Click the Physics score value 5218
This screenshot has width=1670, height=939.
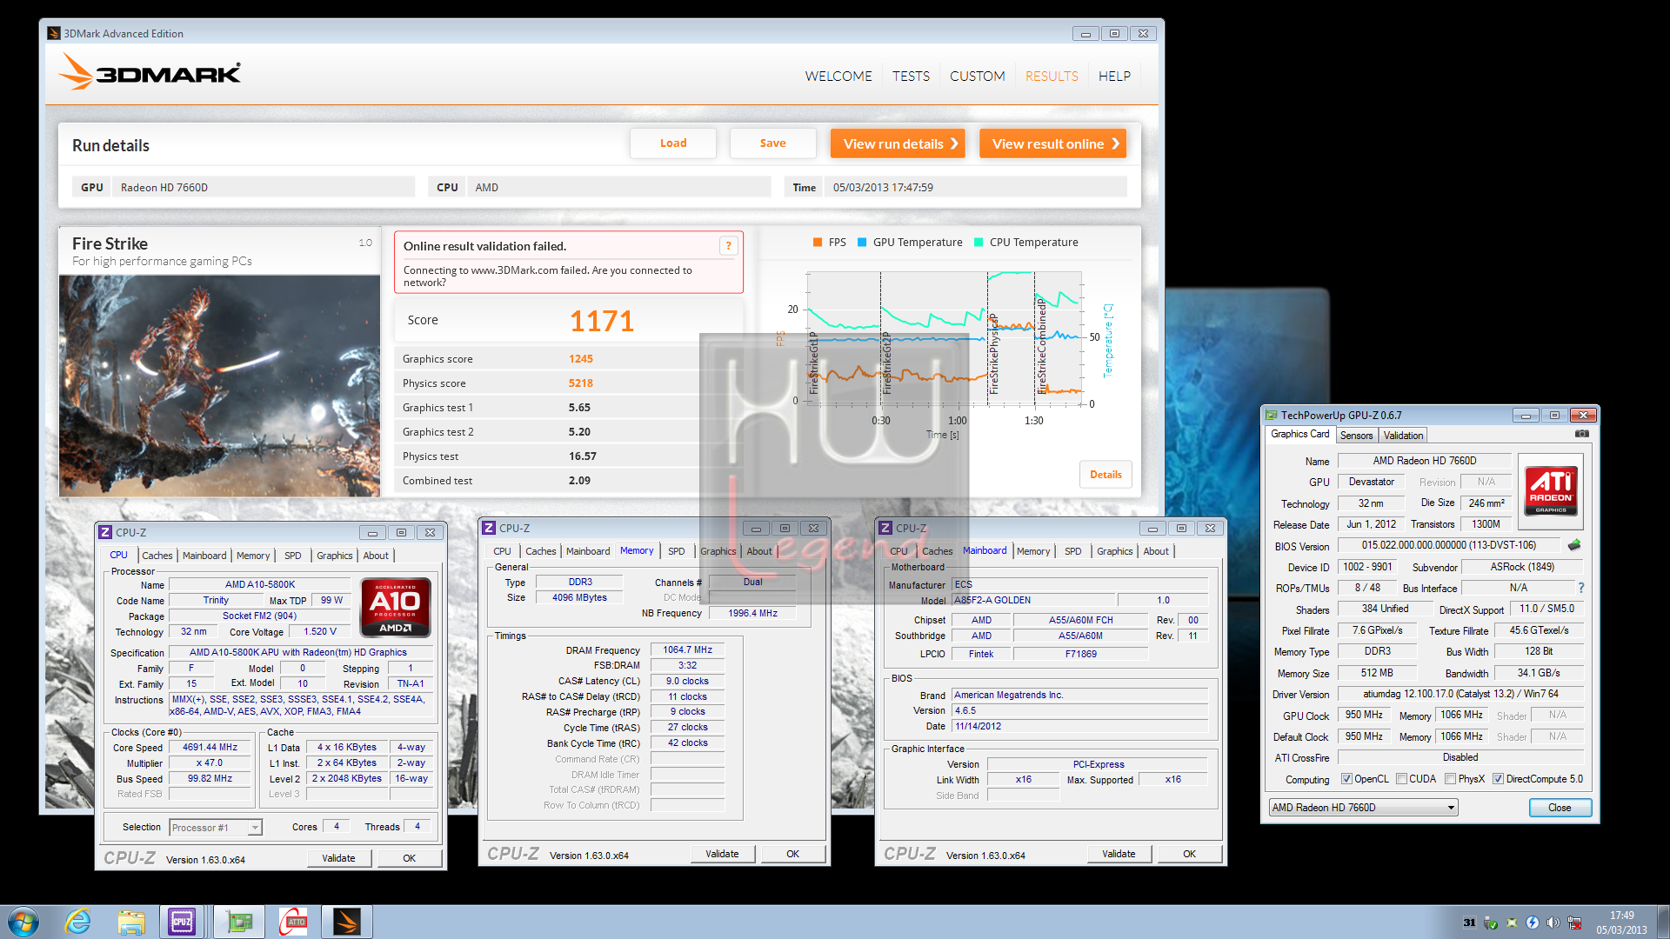581,383
